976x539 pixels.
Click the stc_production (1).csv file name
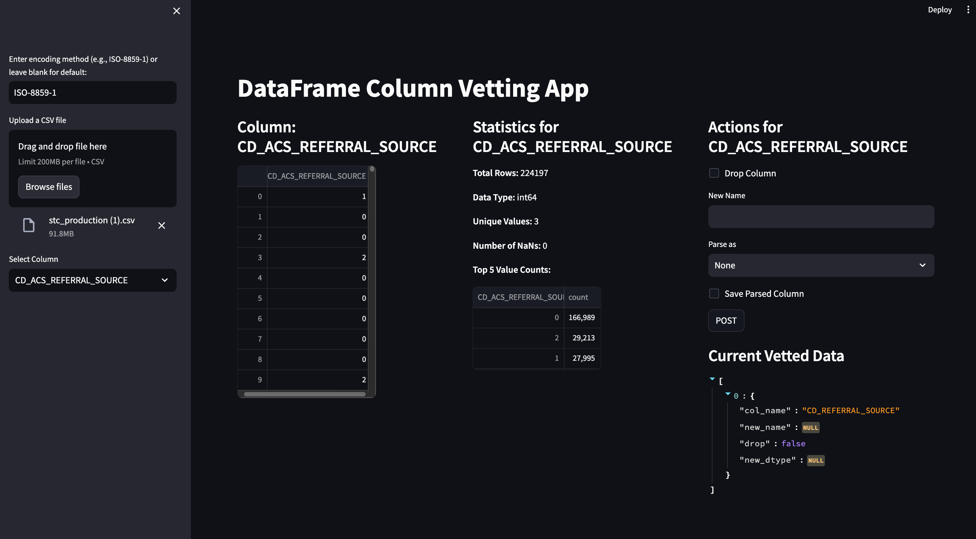click(92, 220)
